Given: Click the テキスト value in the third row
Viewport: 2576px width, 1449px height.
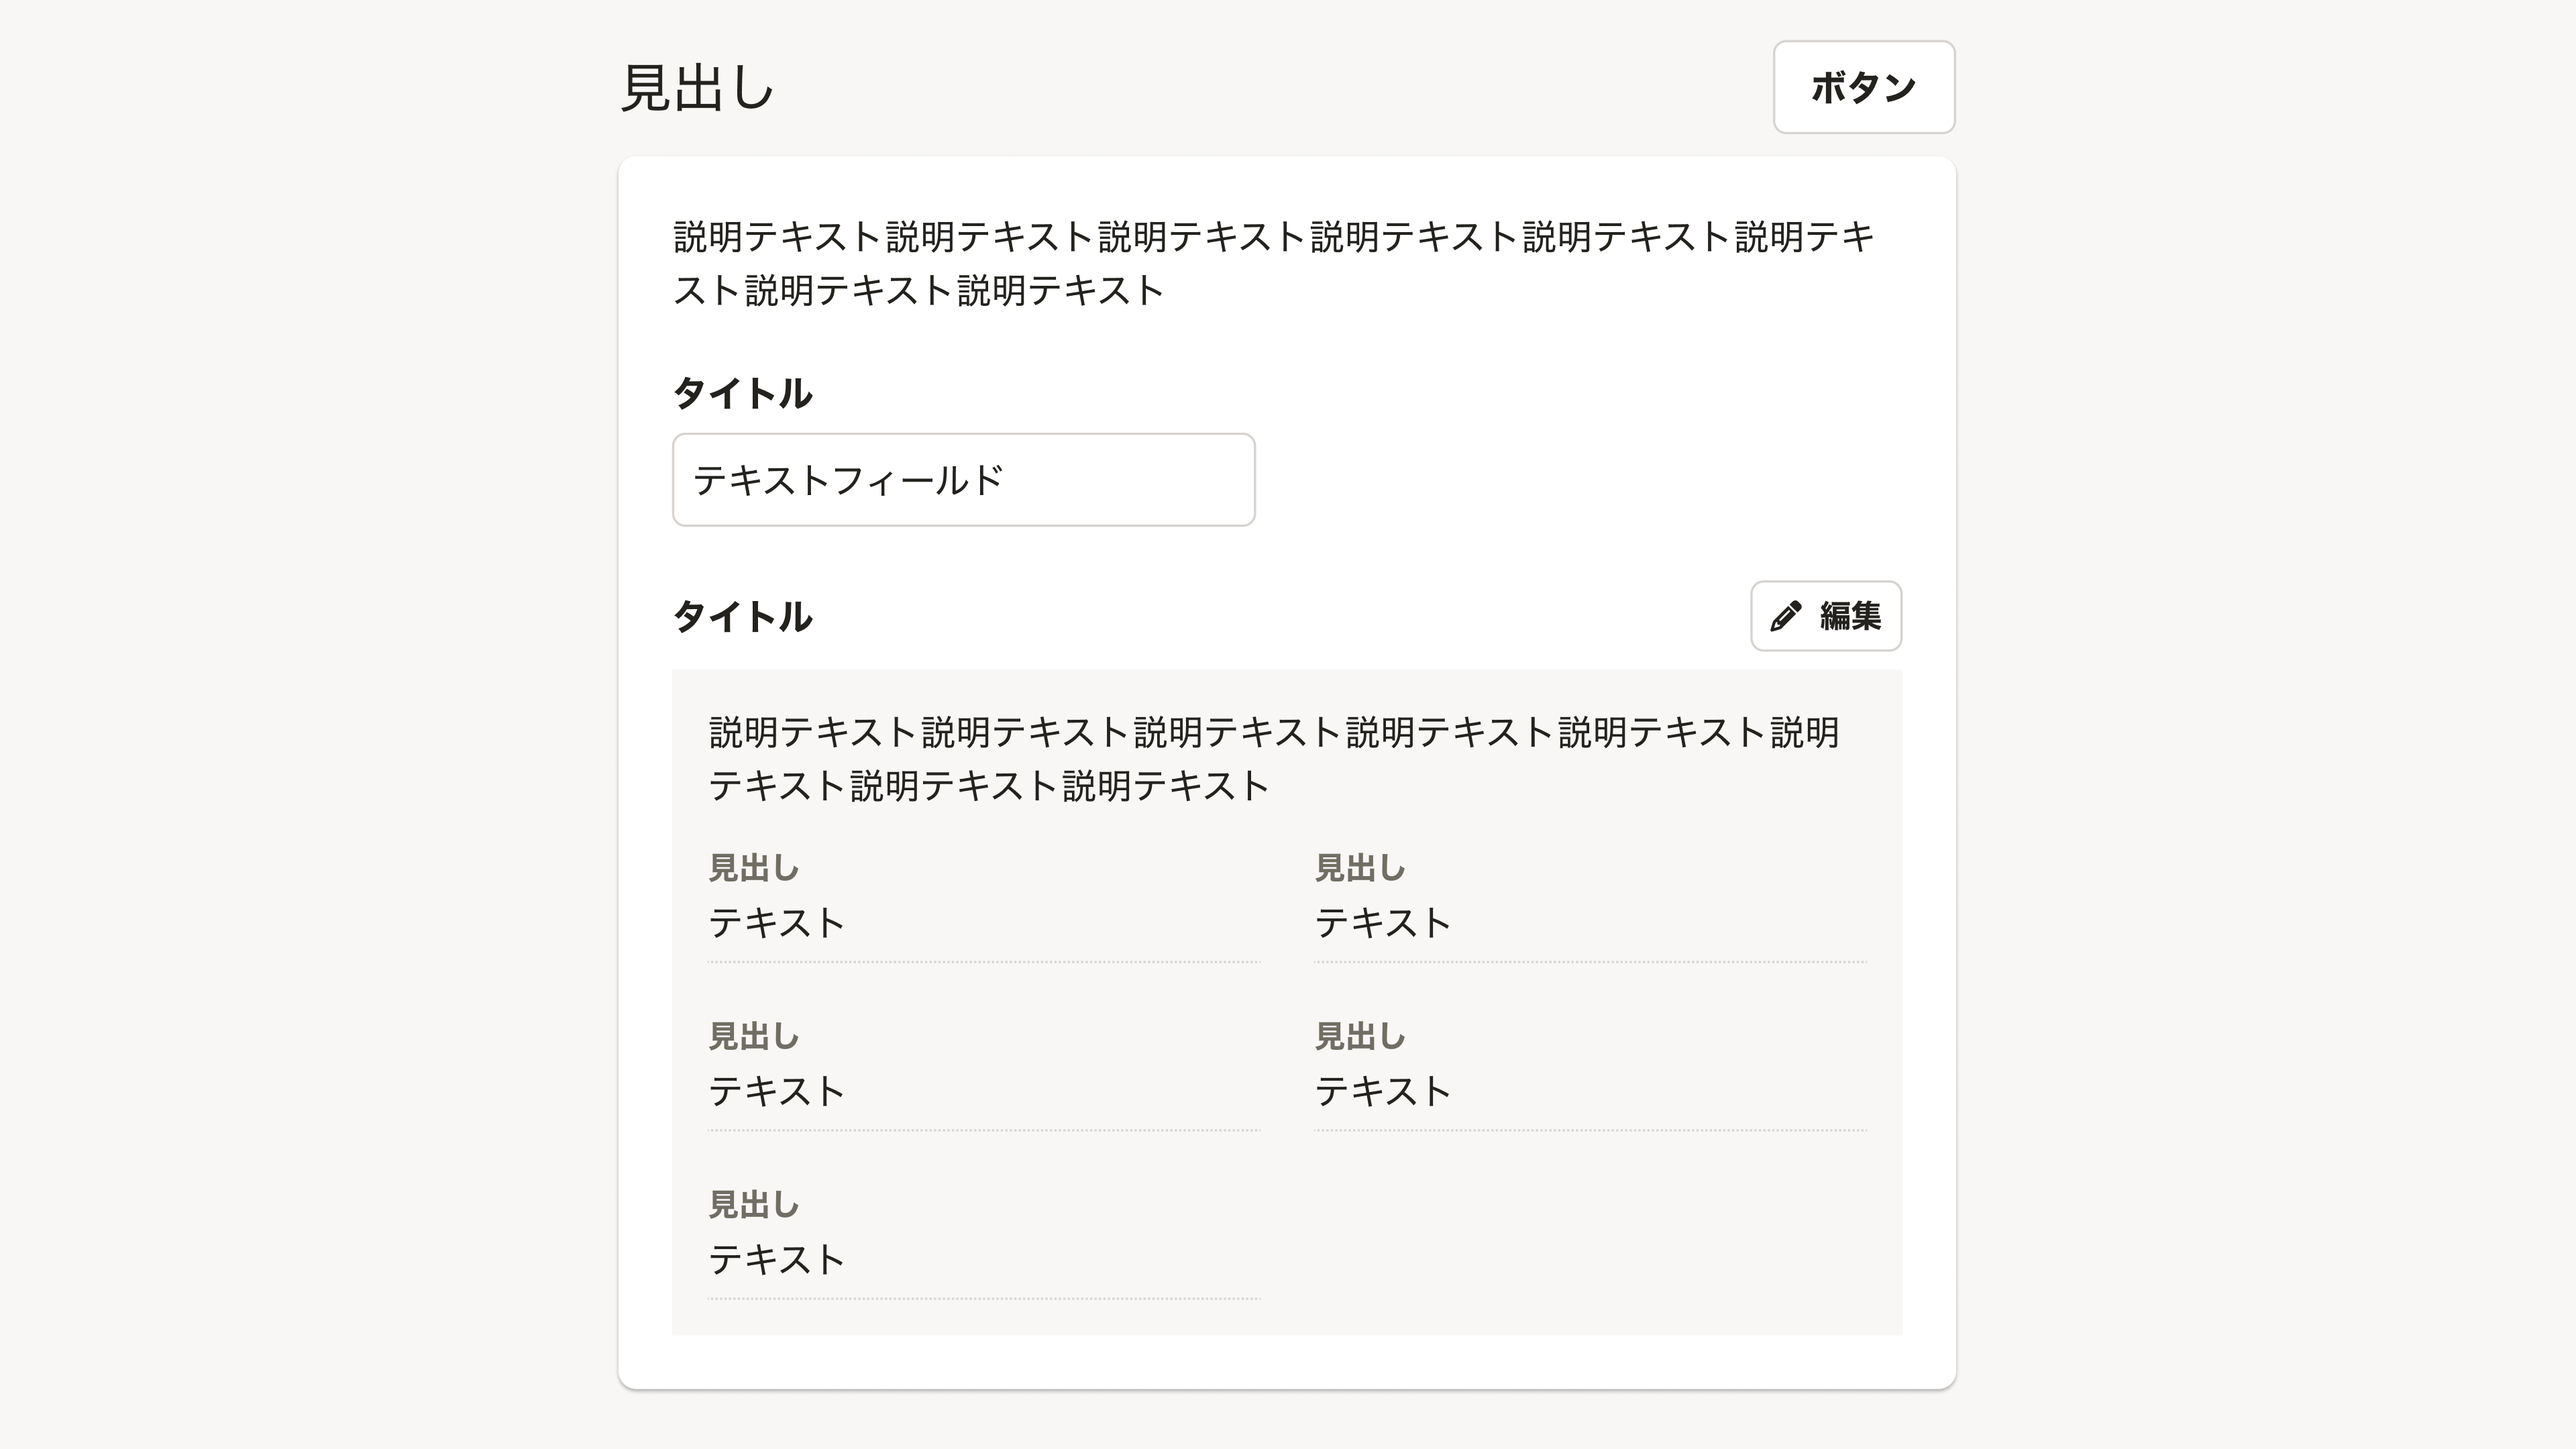Looking at the screenshot, I should coord(777,1259).
